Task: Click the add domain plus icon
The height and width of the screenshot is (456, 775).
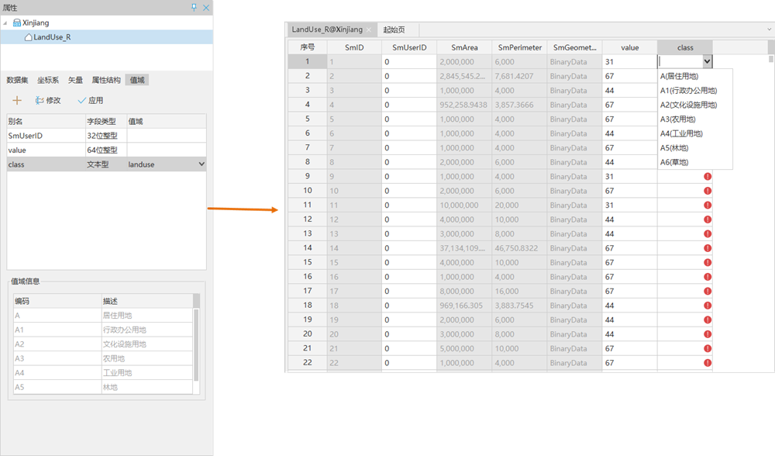Action: tap(17, 101)
